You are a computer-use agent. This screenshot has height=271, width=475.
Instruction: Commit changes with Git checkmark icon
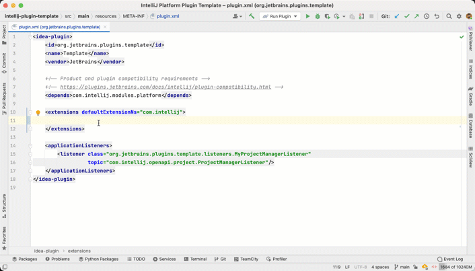406,16
